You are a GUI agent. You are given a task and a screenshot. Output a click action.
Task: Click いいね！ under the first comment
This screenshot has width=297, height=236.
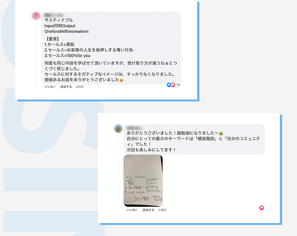[x=50, y=87]
